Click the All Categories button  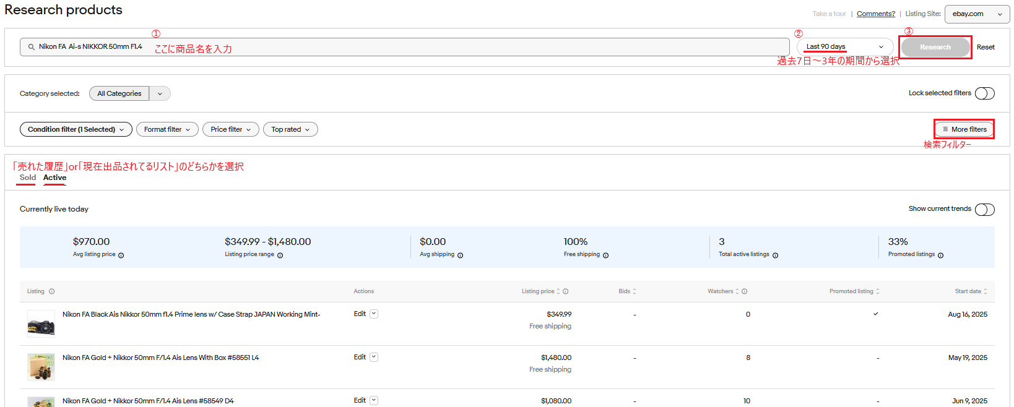119,93
